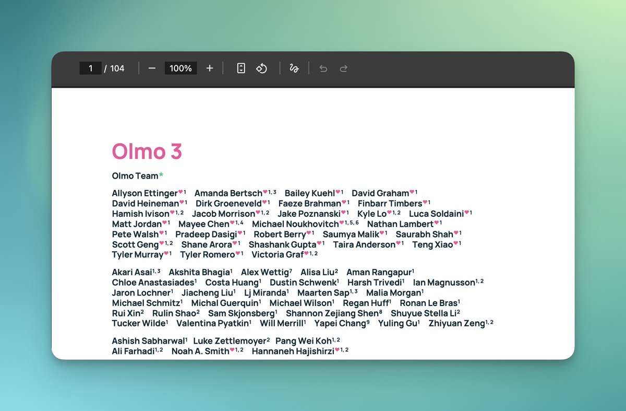Click the name Michal Guerquin
The width and height of the screenshot is (626, 411).
(225, 303)
